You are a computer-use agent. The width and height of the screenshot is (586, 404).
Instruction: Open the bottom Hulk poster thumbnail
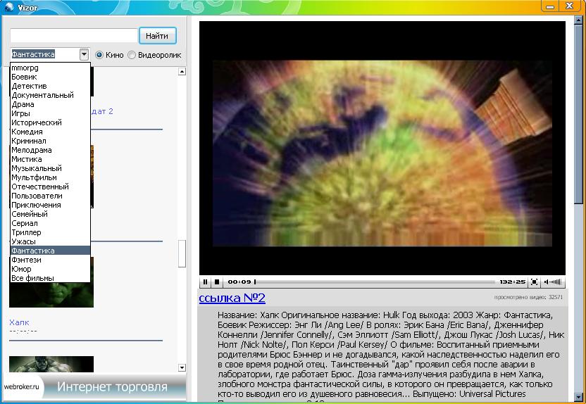coord(51,364)
